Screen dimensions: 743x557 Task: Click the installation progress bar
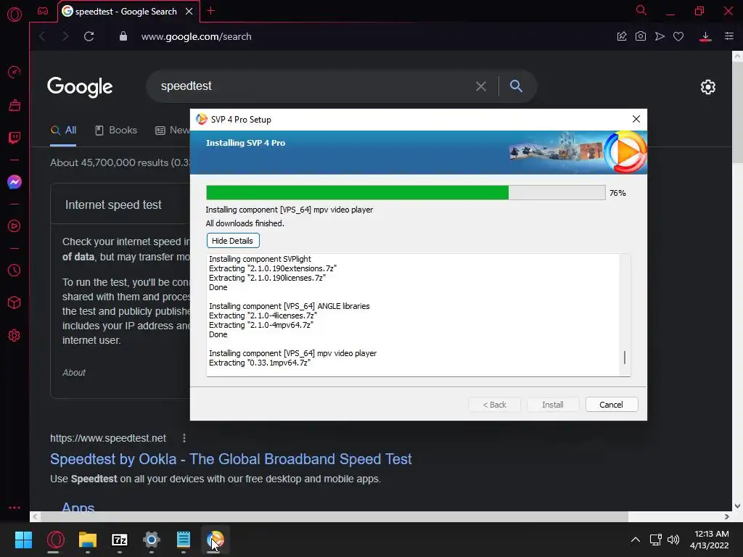tap(406, 193)
